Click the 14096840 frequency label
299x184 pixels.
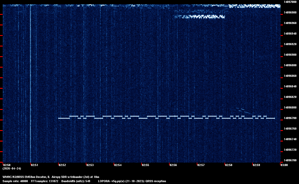pyautogui.click(x=290, y=86)
